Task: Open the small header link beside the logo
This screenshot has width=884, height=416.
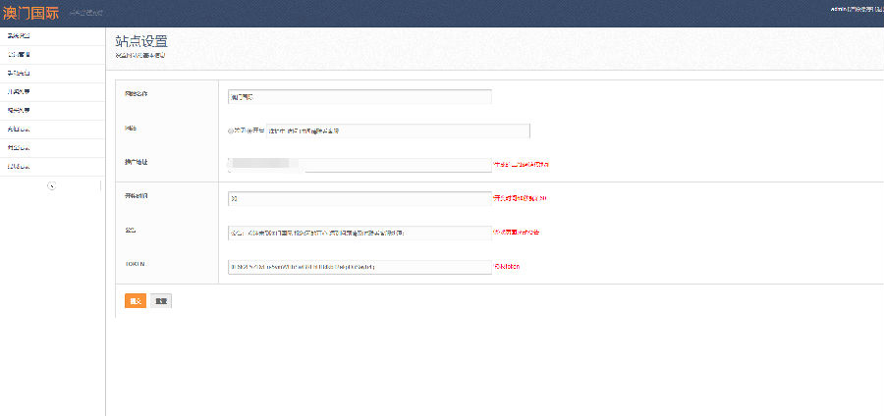Action: 86,14
